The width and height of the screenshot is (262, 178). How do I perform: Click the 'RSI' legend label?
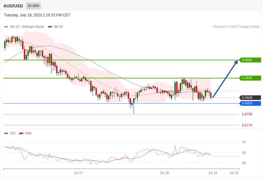13,133
